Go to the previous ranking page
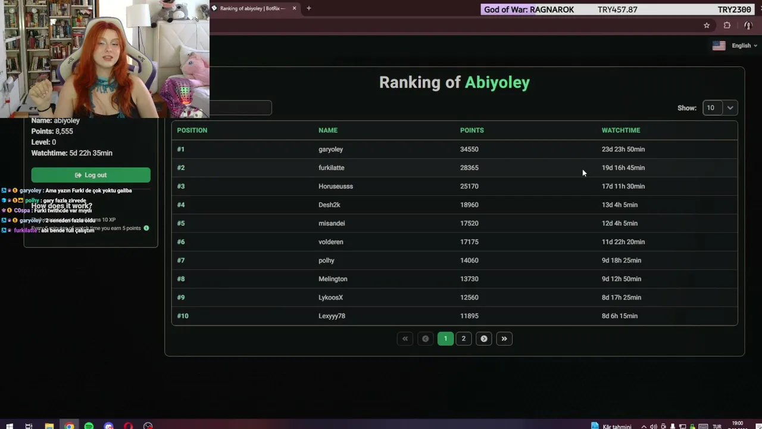Screen dimensions: 762x429 (x=425, y=338)
